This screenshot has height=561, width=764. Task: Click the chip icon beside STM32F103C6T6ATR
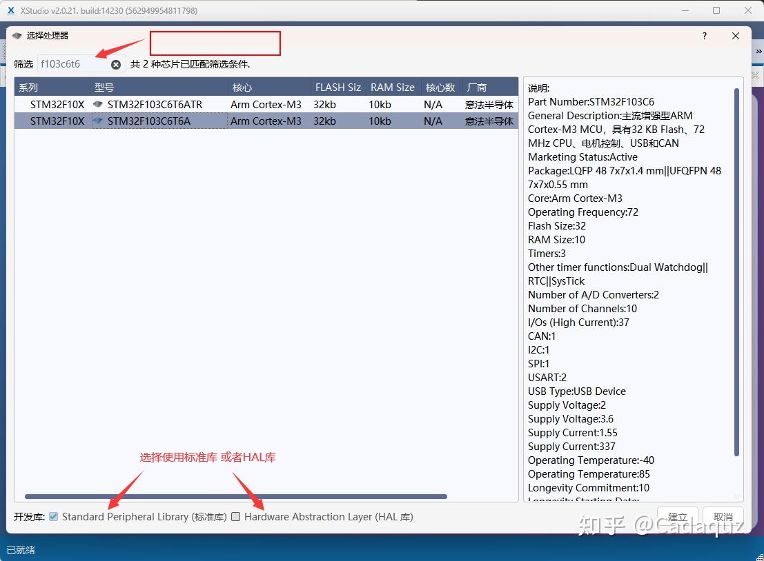tap(98, 104)
